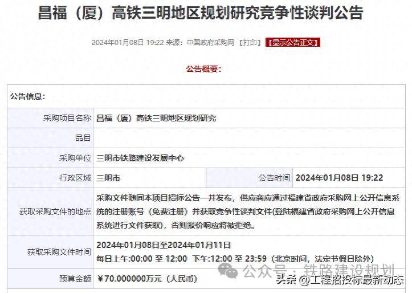Click the 公告信息： table header
This screenshot has width=412, height=293.
(x=27, y=96)
